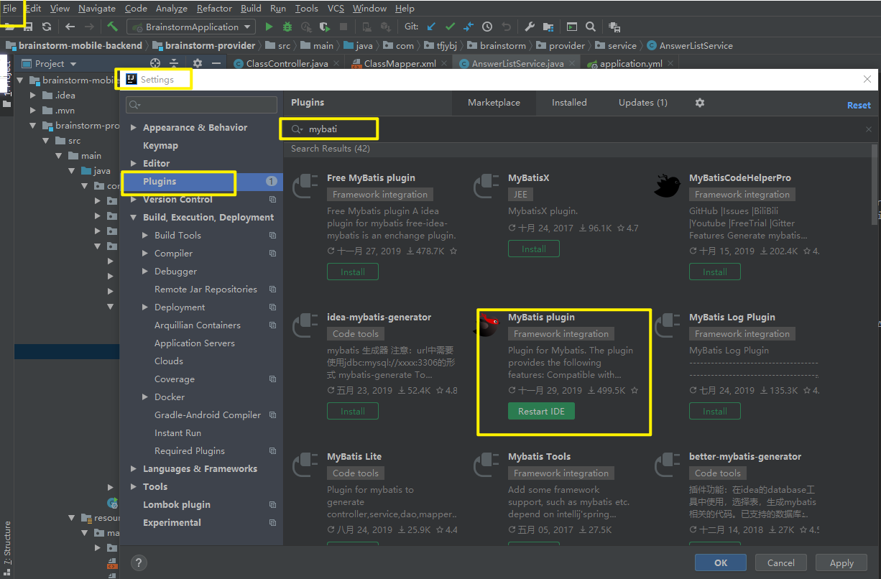This screenshot has height=579, width=881.
Task: Install the Free MyBatis plugin
Action: point(353,272)
